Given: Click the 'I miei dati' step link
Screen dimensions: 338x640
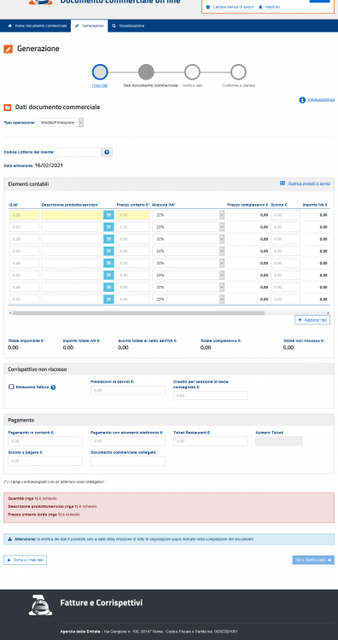Looking at the screenshot, I should pyautogui.click(x=100, y=85).
